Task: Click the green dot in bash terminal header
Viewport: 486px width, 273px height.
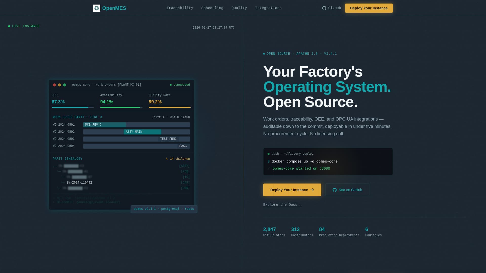Action: [x=269, y=154]
